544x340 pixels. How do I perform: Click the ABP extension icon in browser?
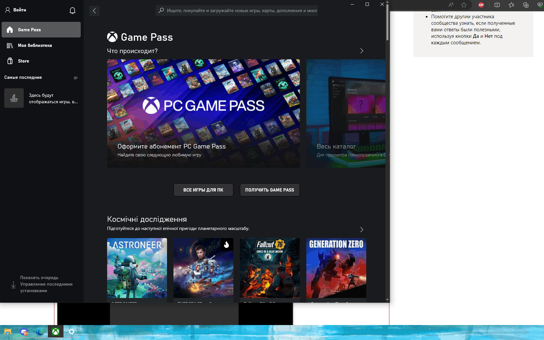[481, 5]
